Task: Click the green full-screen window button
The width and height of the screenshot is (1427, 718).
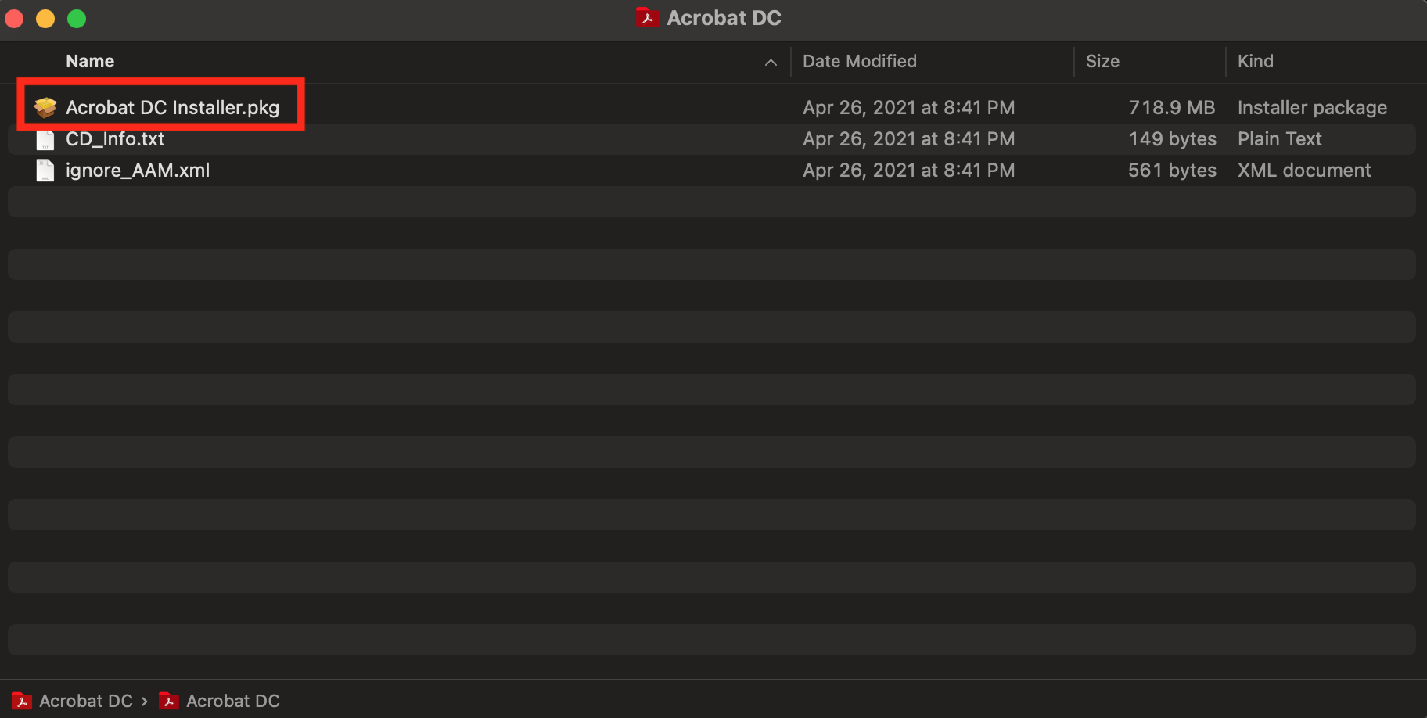Action: (77, 18)
